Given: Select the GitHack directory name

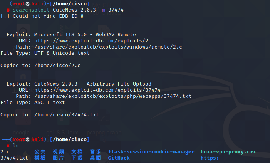Looking at the screenshot, I should [x=119, y=158].
